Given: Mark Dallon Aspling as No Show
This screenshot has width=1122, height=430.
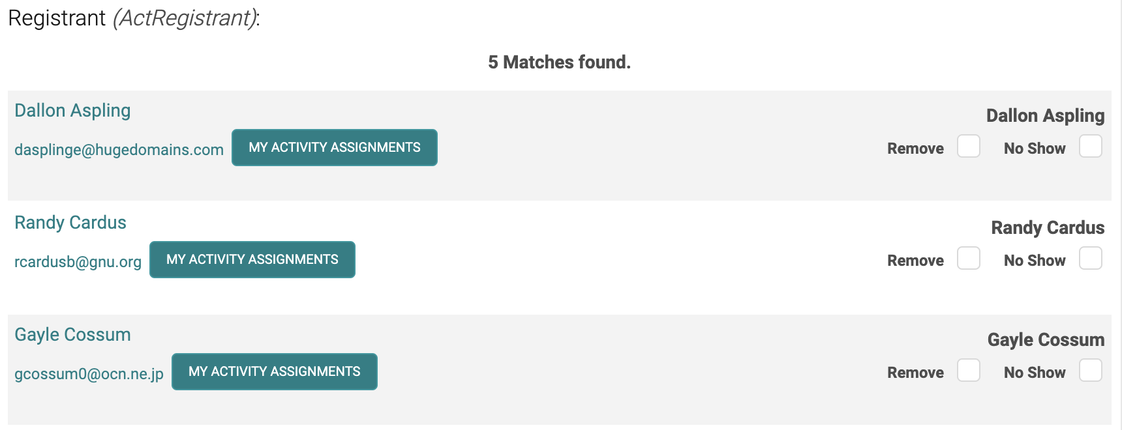Looking at the screenshot, I should [x=1090, y=147].
